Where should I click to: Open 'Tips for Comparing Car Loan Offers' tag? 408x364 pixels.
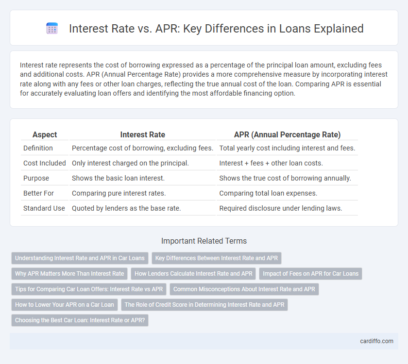coord(89,289)
